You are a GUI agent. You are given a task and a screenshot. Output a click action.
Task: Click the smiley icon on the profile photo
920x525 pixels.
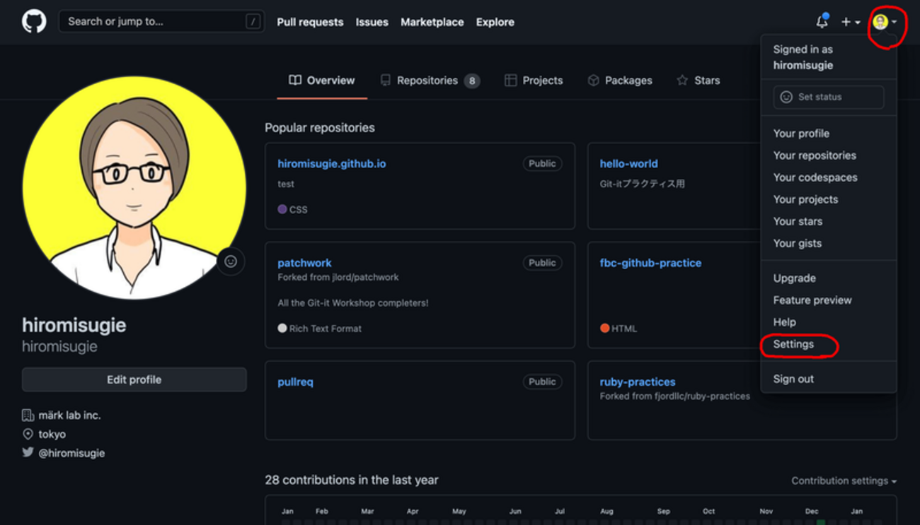[x=231, y=261]
